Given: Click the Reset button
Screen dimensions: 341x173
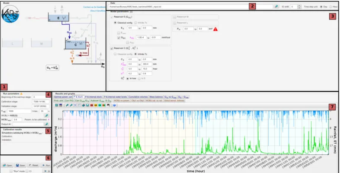Looking at the screenshot, I should 33,165.
